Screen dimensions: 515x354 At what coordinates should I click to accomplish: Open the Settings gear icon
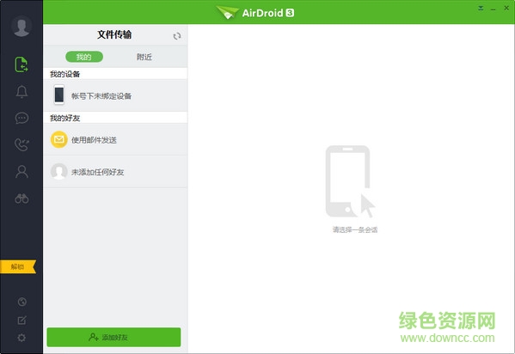click(x=21, y=338)
